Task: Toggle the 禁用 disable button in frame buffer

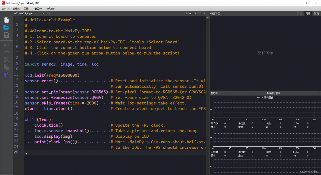Action: click(316, 14)
